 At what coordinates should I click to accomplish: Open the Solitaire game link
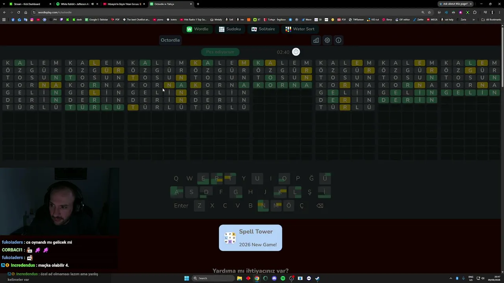click(263, 29)
